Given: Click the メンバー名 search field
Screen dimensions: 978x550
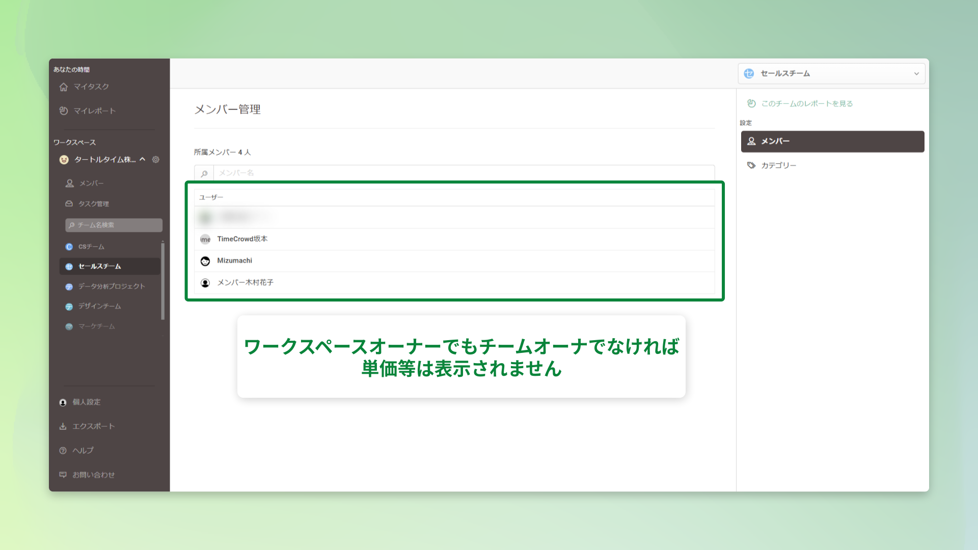Looking at the screenshot, I should tap(464, 173).
